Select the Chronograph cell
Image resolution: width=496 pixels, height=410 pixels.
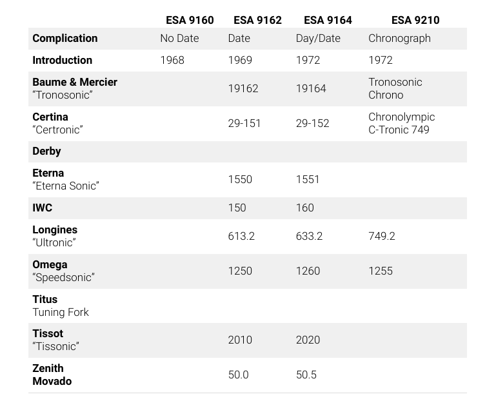pyautogui.click(x=399, y=38)
